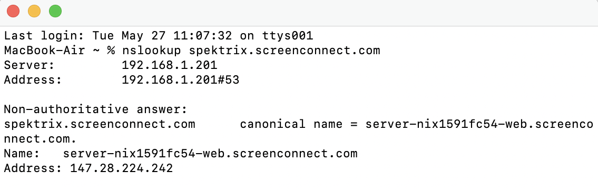
Task: Click spektrix.screenconnect.com in the answer section
Action: click(100, 124)
